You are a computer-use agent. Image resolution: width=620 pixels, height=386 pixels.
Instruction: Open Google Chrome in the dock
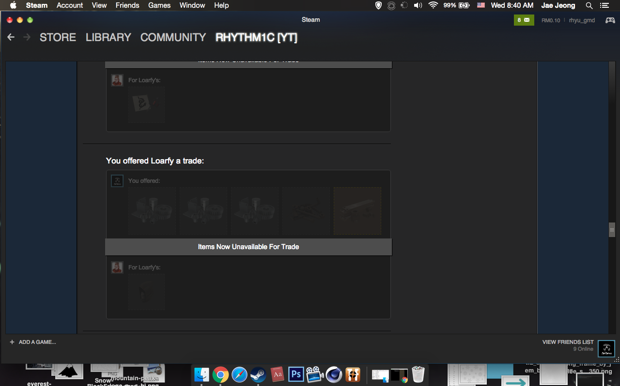(220, 374)
